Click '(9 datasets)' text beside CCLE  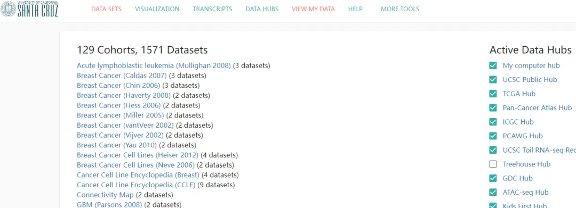coord(216,185)
